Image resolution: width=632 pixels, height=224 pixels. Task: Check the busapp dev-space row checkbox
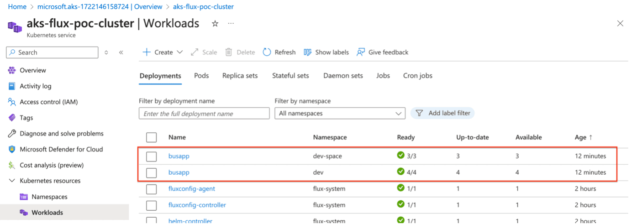tap(152, 156)
